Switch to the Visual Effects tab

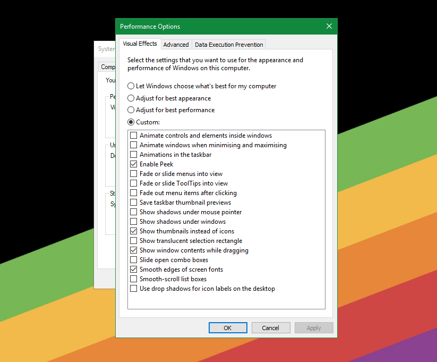140,44
